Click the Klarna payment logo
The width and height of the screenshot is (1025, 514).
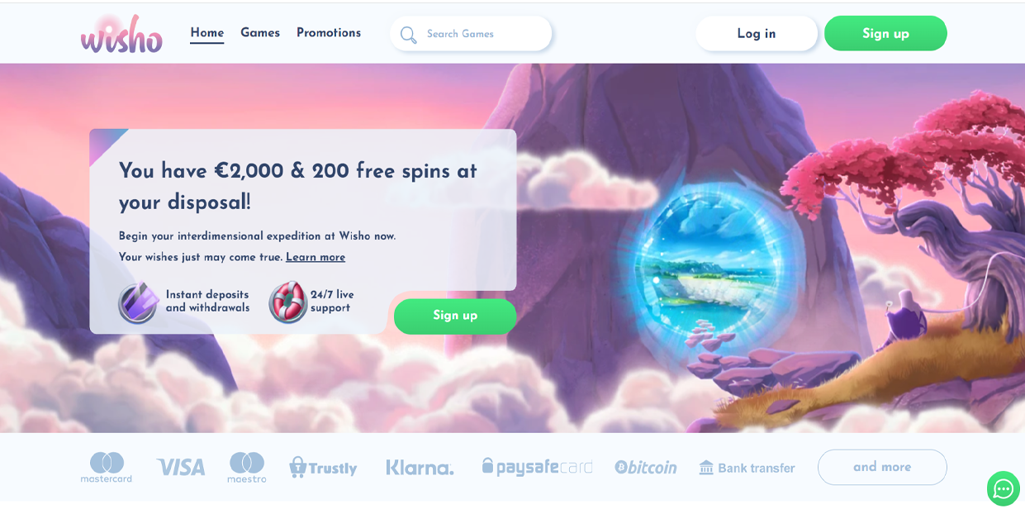point(420,468)
